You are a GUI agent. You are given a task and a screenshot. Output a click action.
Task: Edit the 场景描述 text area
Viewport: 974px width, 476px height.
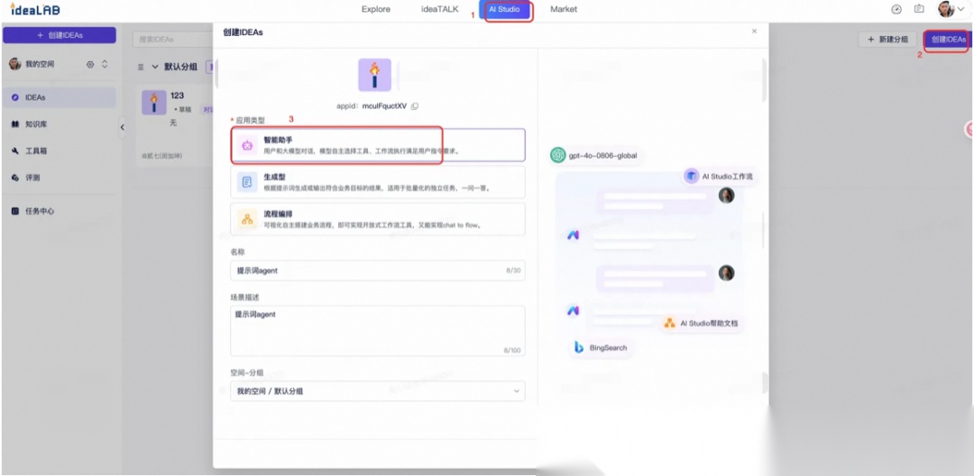click(x=378, y=330)
